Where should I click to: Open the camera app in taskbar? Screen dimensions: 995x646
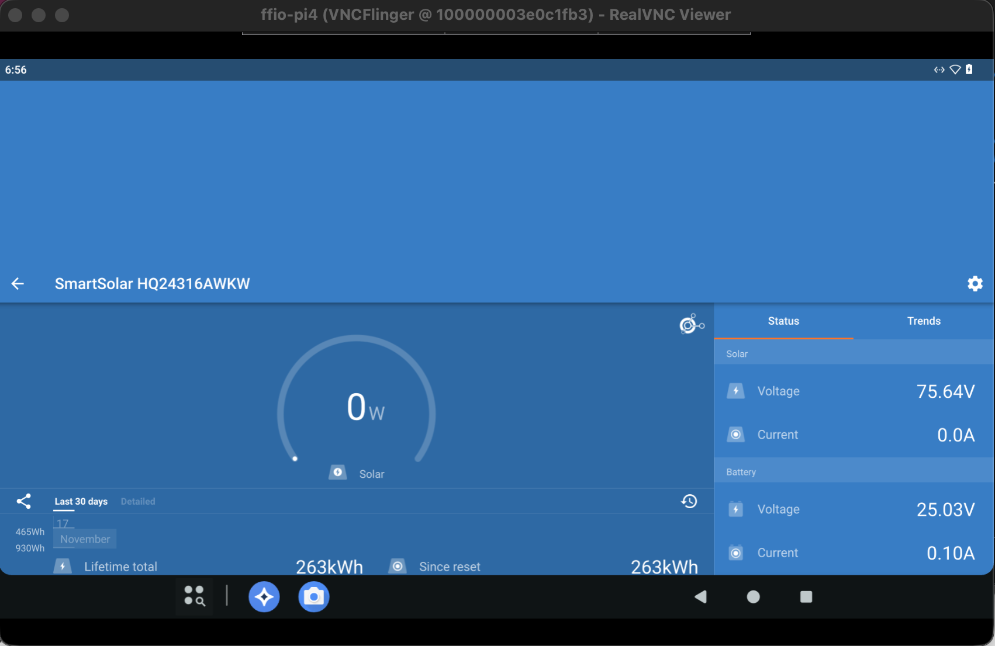coord(314,596)
